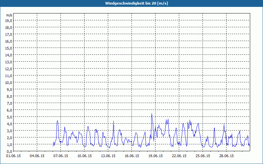Viewport: 263px width, 164px height.
Task: Click the 10.06.15 x-axis date
Action: coord(84,156)
